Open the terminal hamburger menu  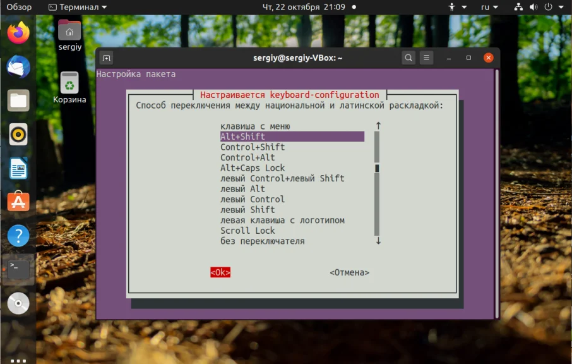point(426,58)
